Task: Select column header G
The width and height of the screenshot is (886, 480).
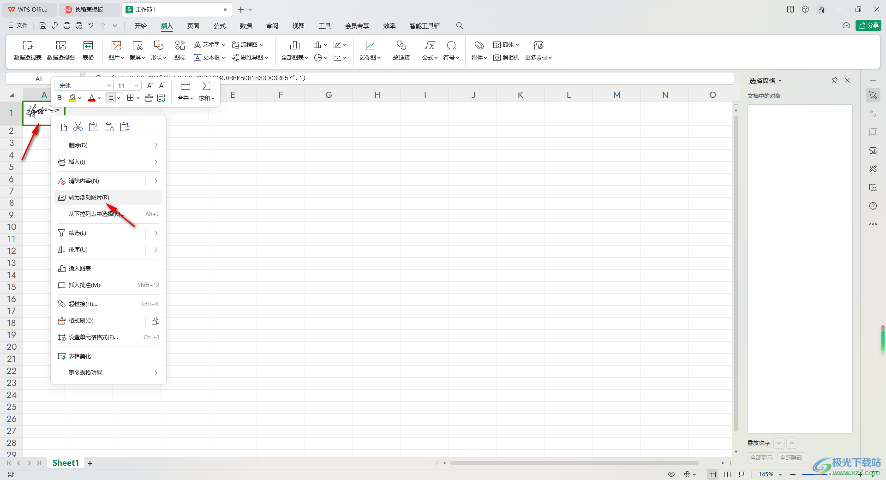Action: 329,95
